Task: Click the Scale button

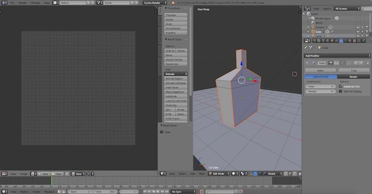Action: tap(176, 24)
